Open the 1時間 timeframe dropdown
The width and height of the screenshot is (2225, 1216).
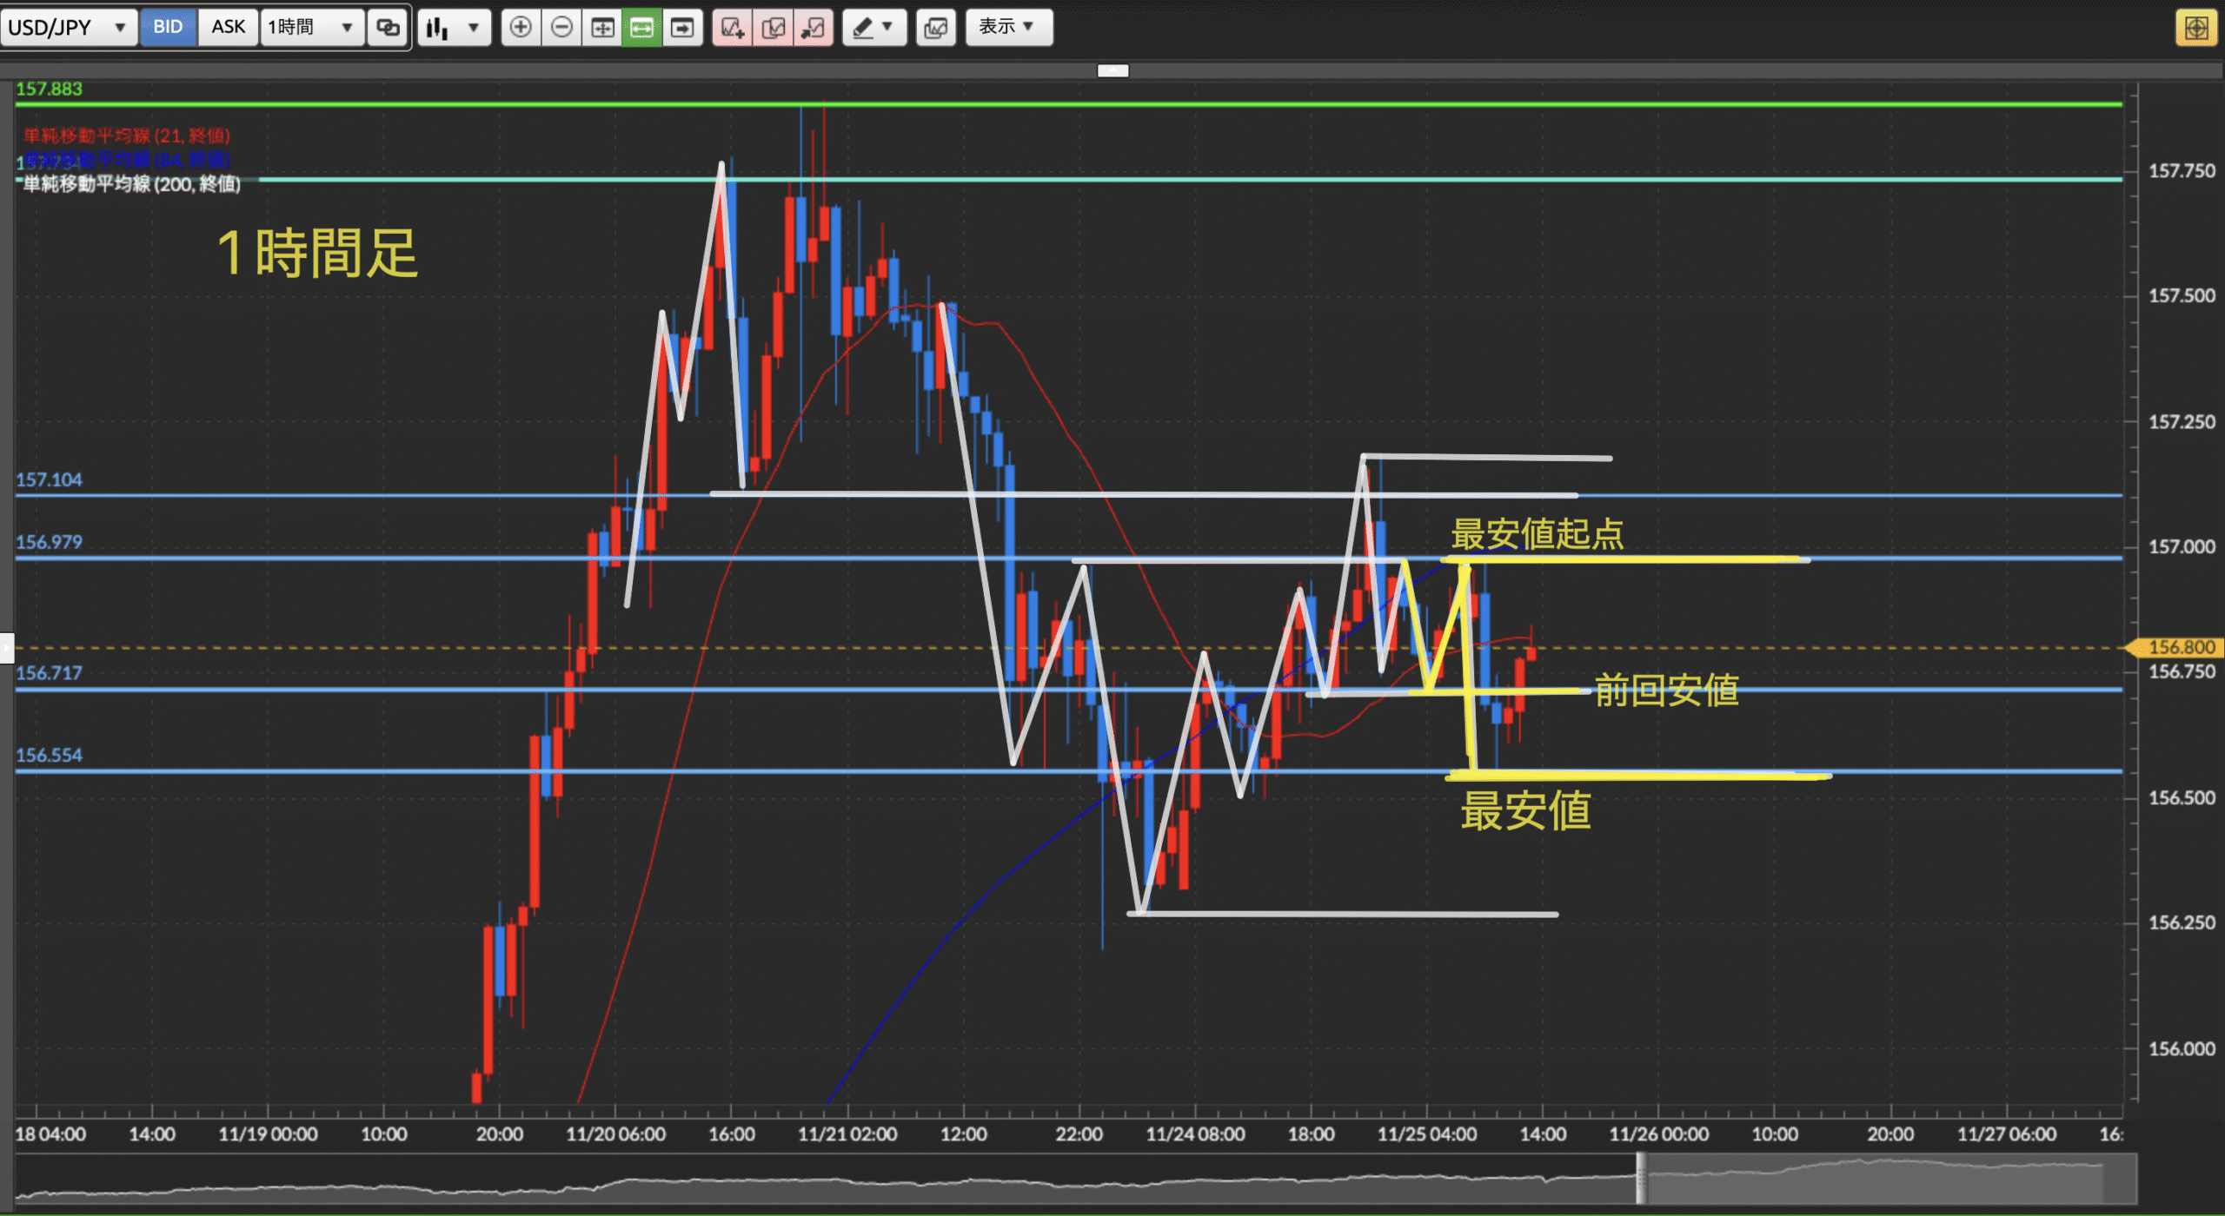311,27
